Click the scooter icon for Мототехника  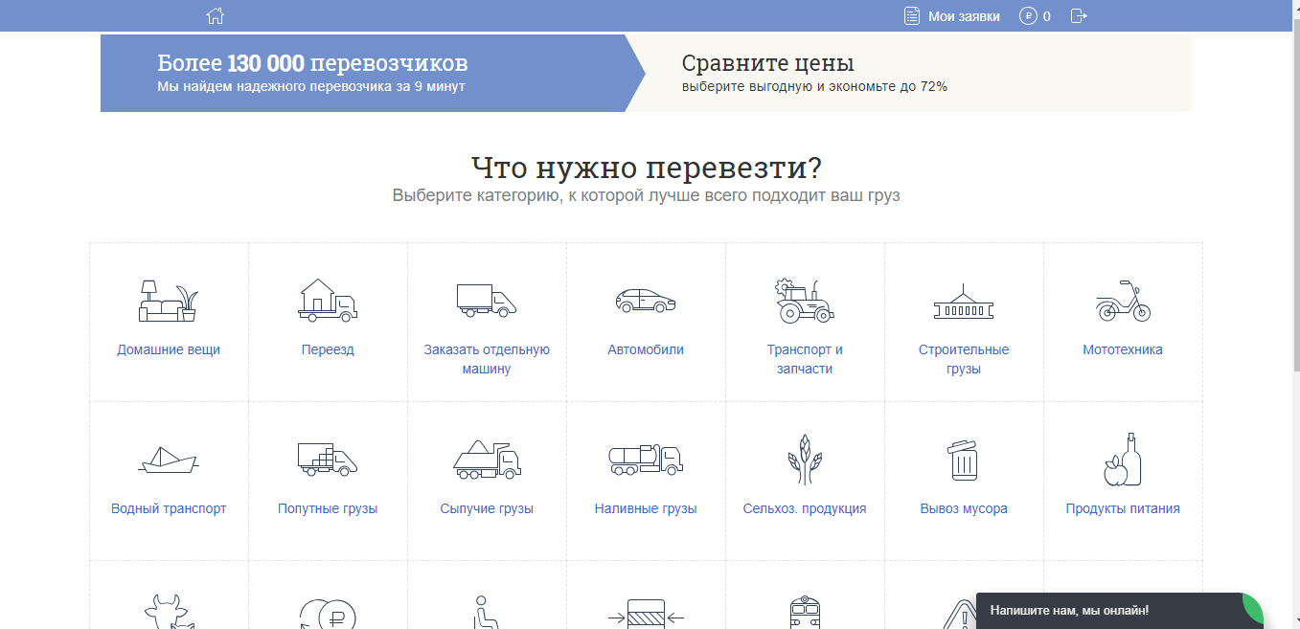[x=1122, y=301]
